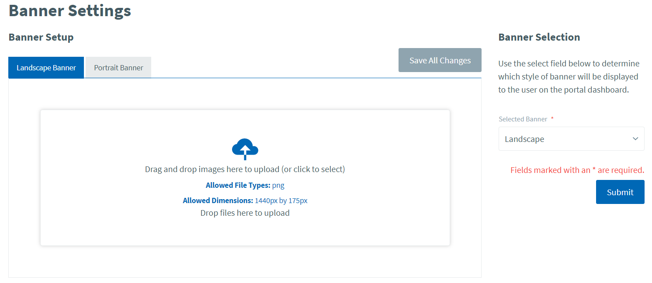Screen dimensions: 652x283
Task: Click the cloud upload icon
Action: (245, 149)
